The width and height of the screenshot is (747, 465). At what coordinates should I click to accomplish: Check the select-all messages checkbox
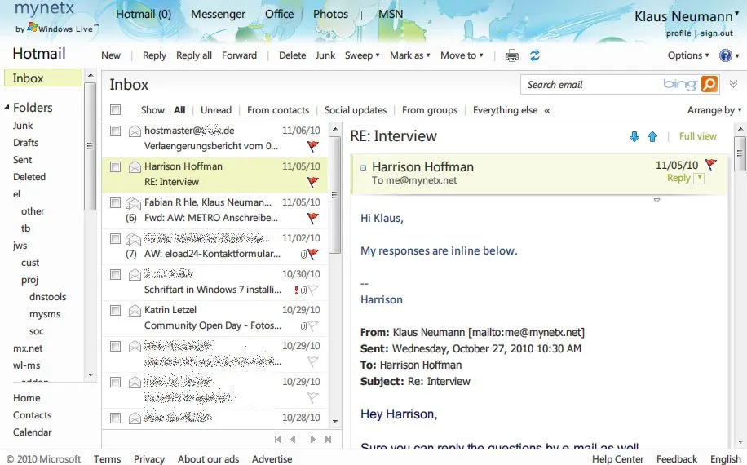(116, 110)
